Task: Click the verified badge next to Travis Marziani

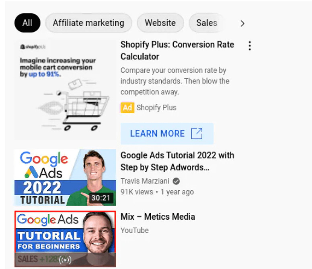Action: (x=176, y=181)
